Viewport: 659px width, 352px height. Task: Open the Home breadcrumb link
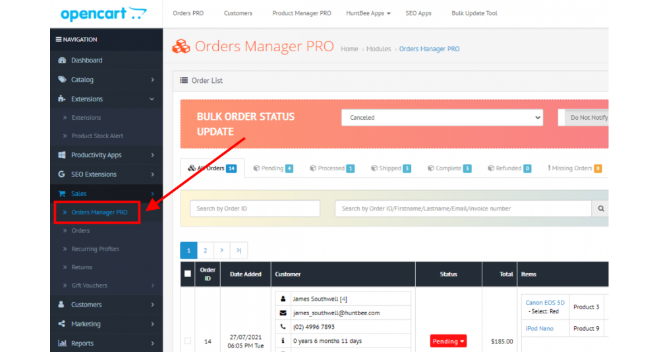click(x=349, y=49)
